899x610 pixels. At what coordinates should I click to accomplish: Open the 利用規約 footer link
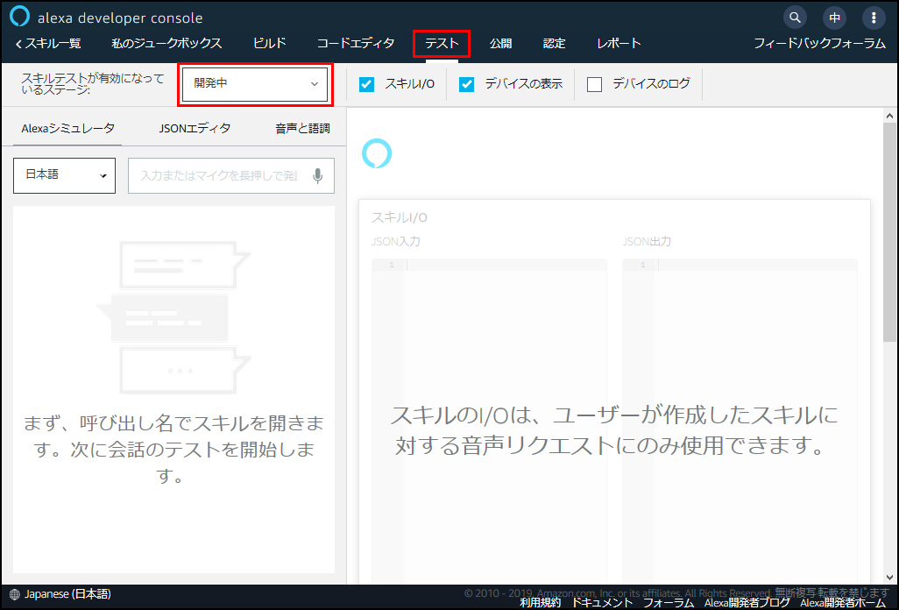point(540,602)
